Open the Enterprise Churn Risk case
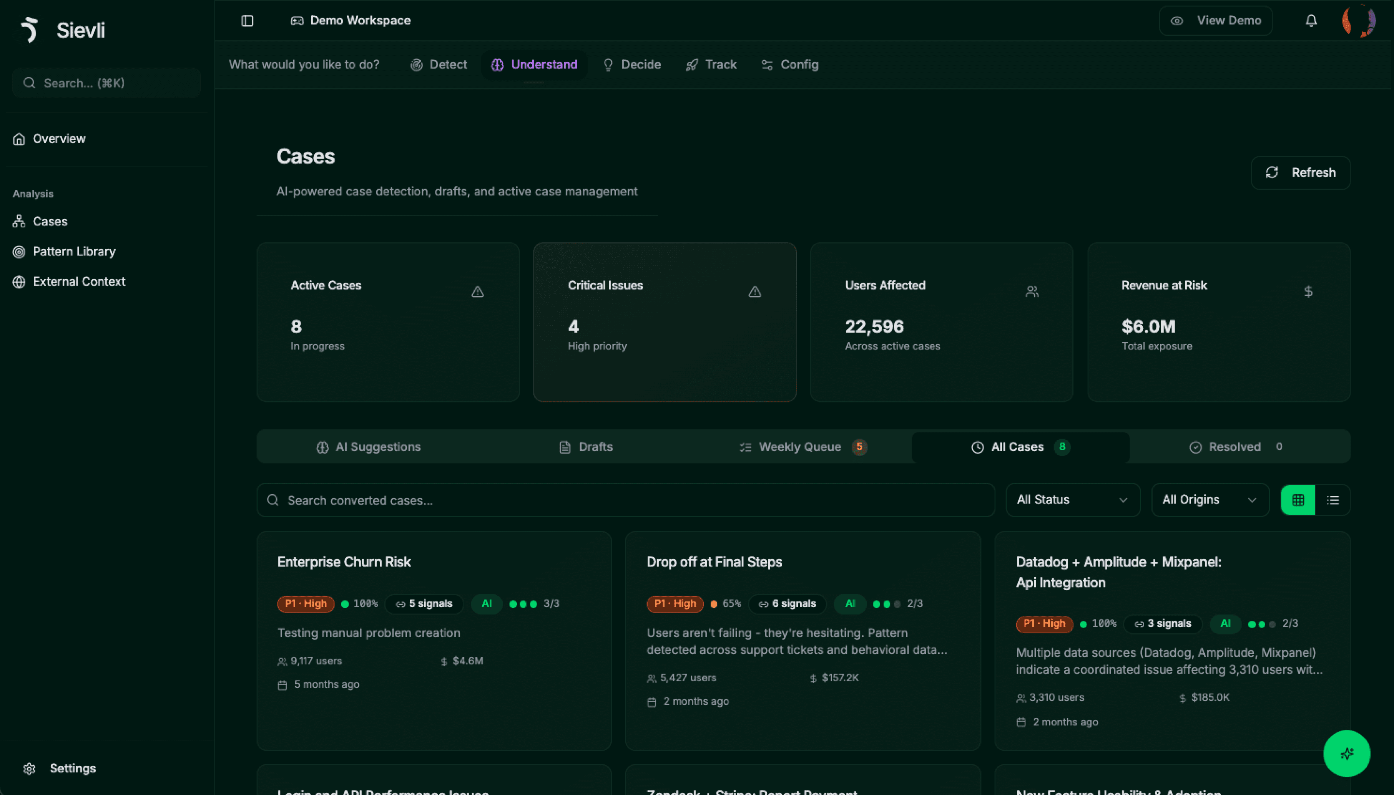1394x795 pixels. pyautogui.click(x=344, y=562)
